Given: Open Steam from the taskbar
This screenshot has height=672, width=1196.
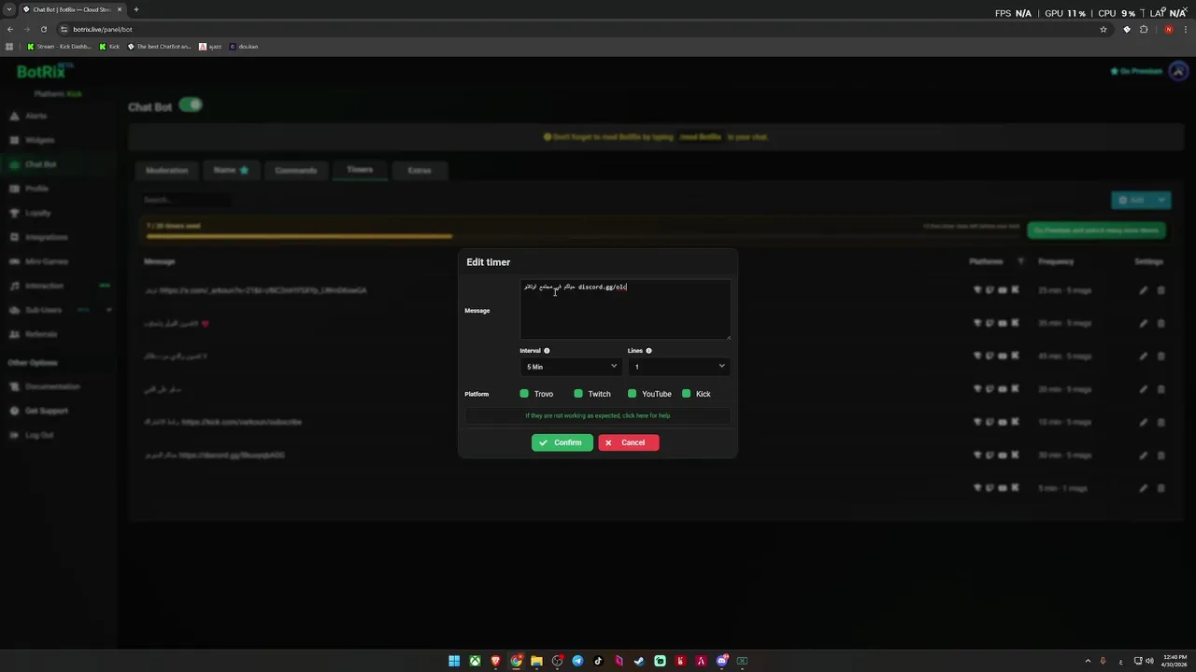Looking at the screenshot, I should [639, 661].
